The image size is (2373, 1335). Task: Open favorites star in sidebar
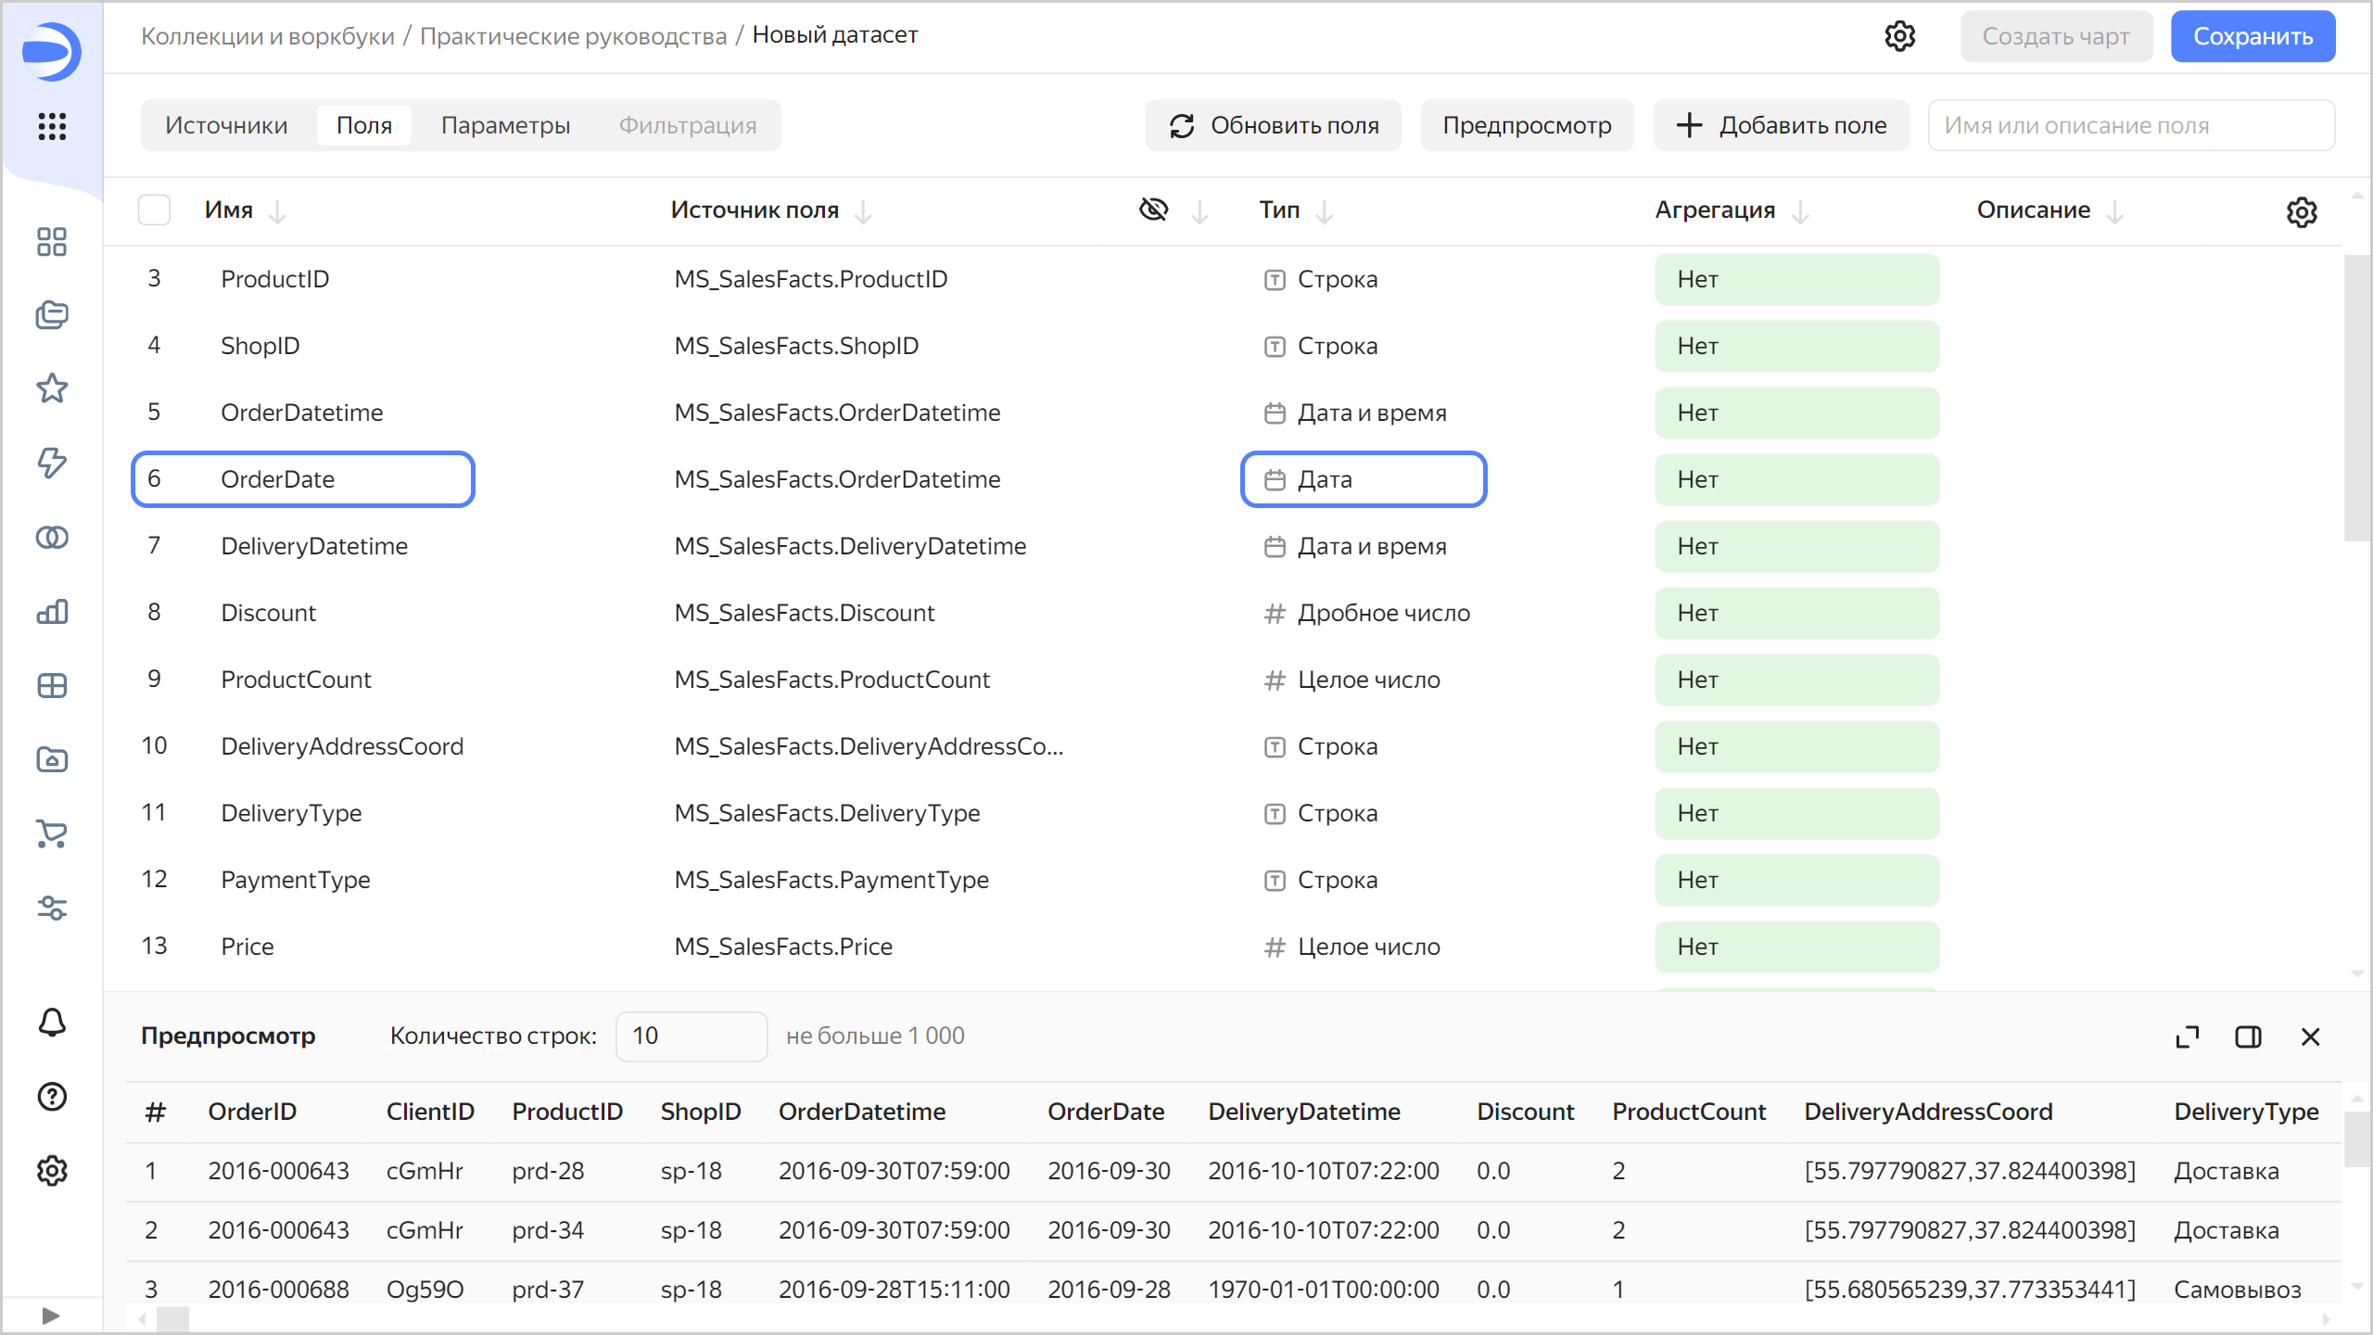(x=52, y=388)
